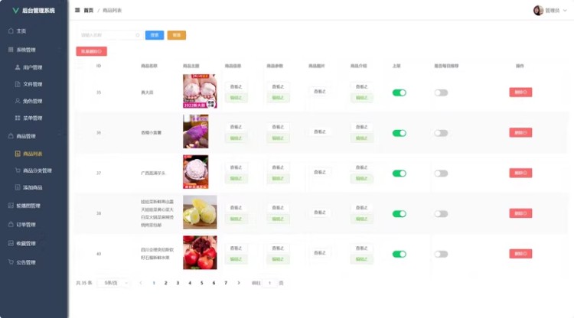Viewport: 574px width, 318px height.
Task: Enable daily recommend switch for ID 36
Action: click(441, 133)
